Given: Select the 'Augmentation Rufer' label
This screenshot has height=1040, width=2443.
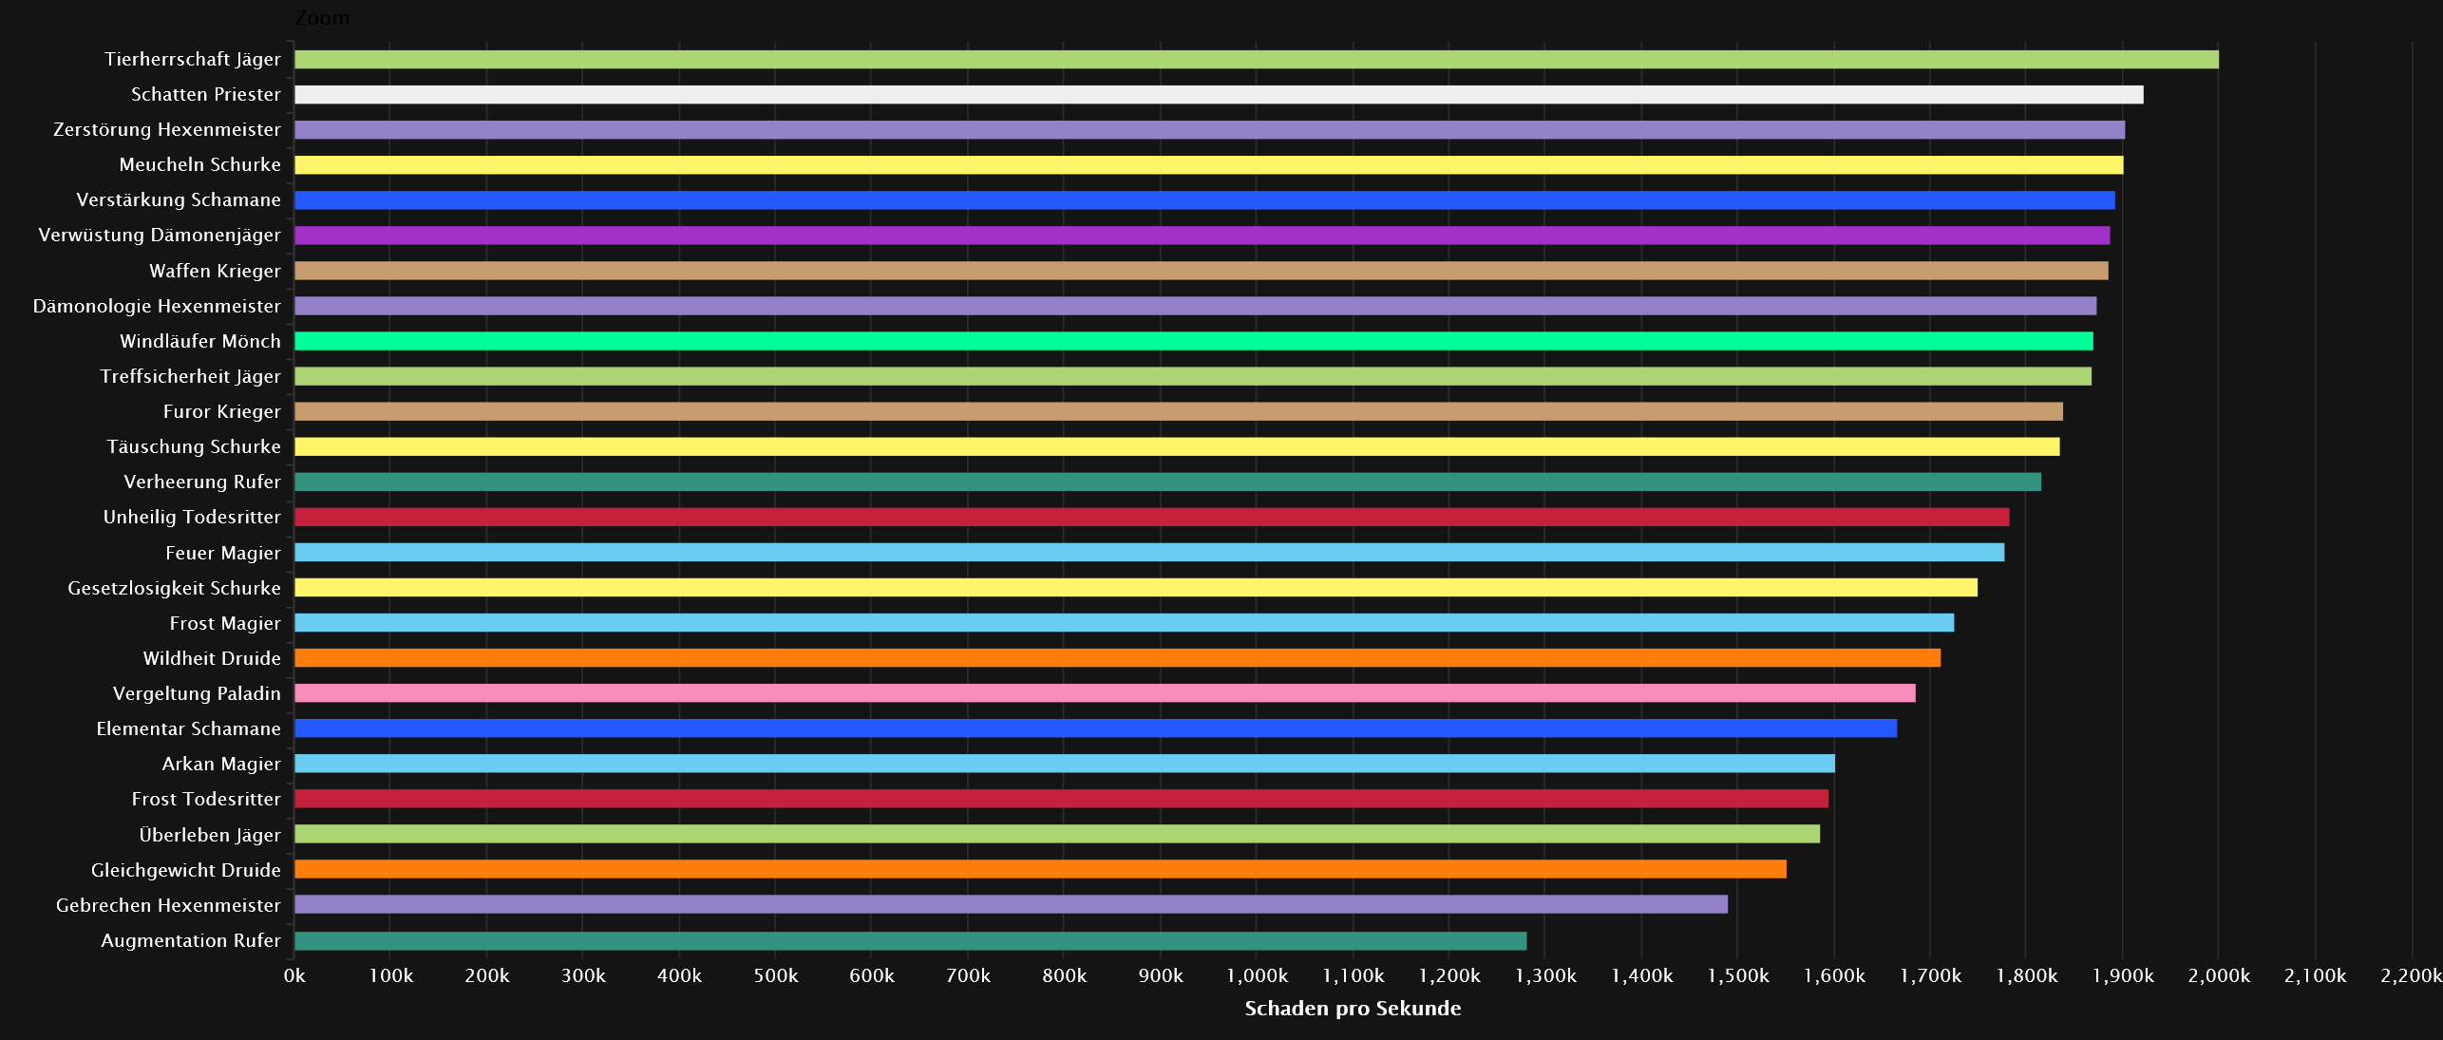Looking at the screenshot, I should pyautogui.click(x=191, y=941).
